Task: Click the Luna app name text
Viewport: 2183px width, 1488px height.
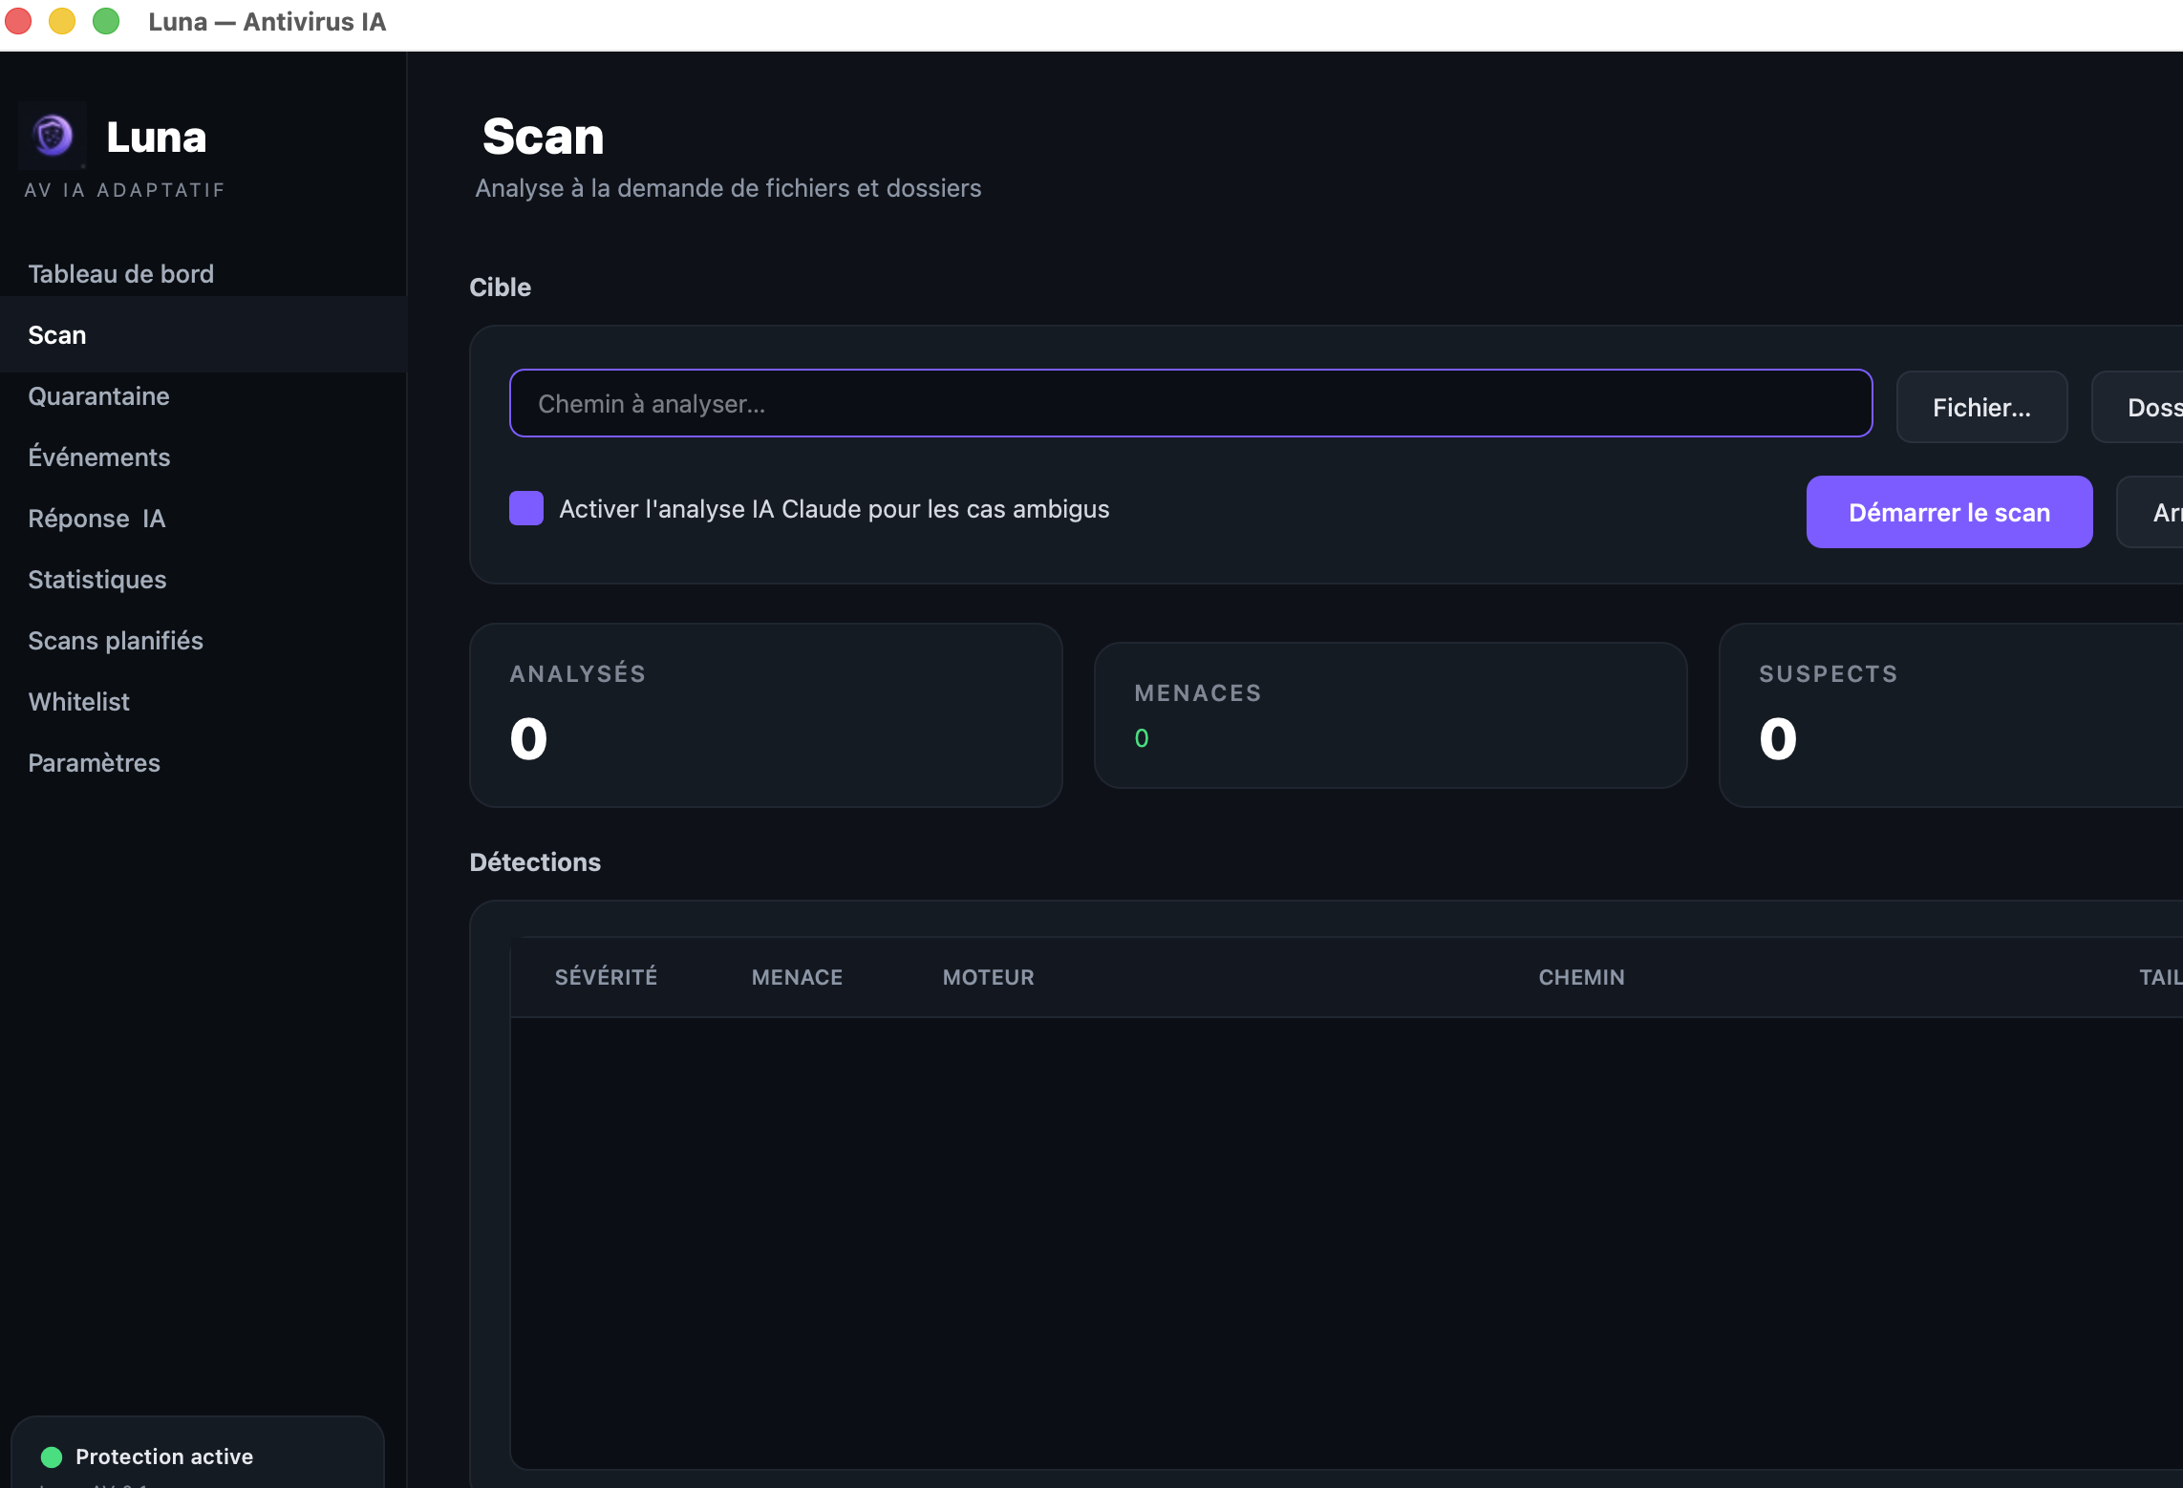Action: click(157, 138)
